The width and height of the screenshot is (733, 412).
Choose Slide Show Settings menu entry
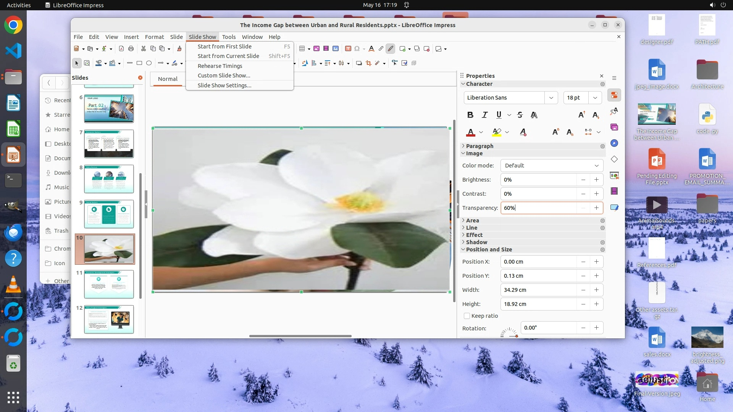(x=224, y=85)
